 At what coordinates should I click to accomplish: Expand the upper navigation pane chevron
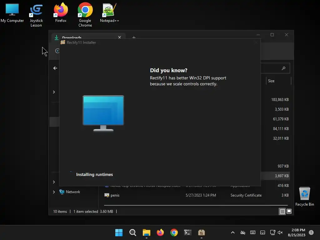(54, 92)
